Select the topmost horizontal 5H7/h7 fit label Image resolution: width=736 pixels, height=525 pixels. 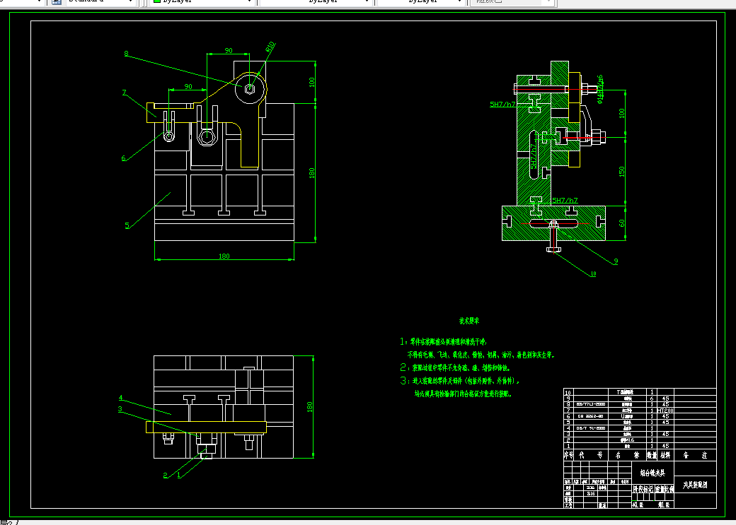(502, 104)
